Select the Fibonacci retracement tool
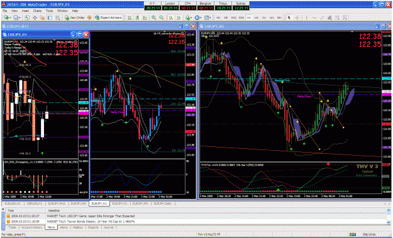 (338, 18)
